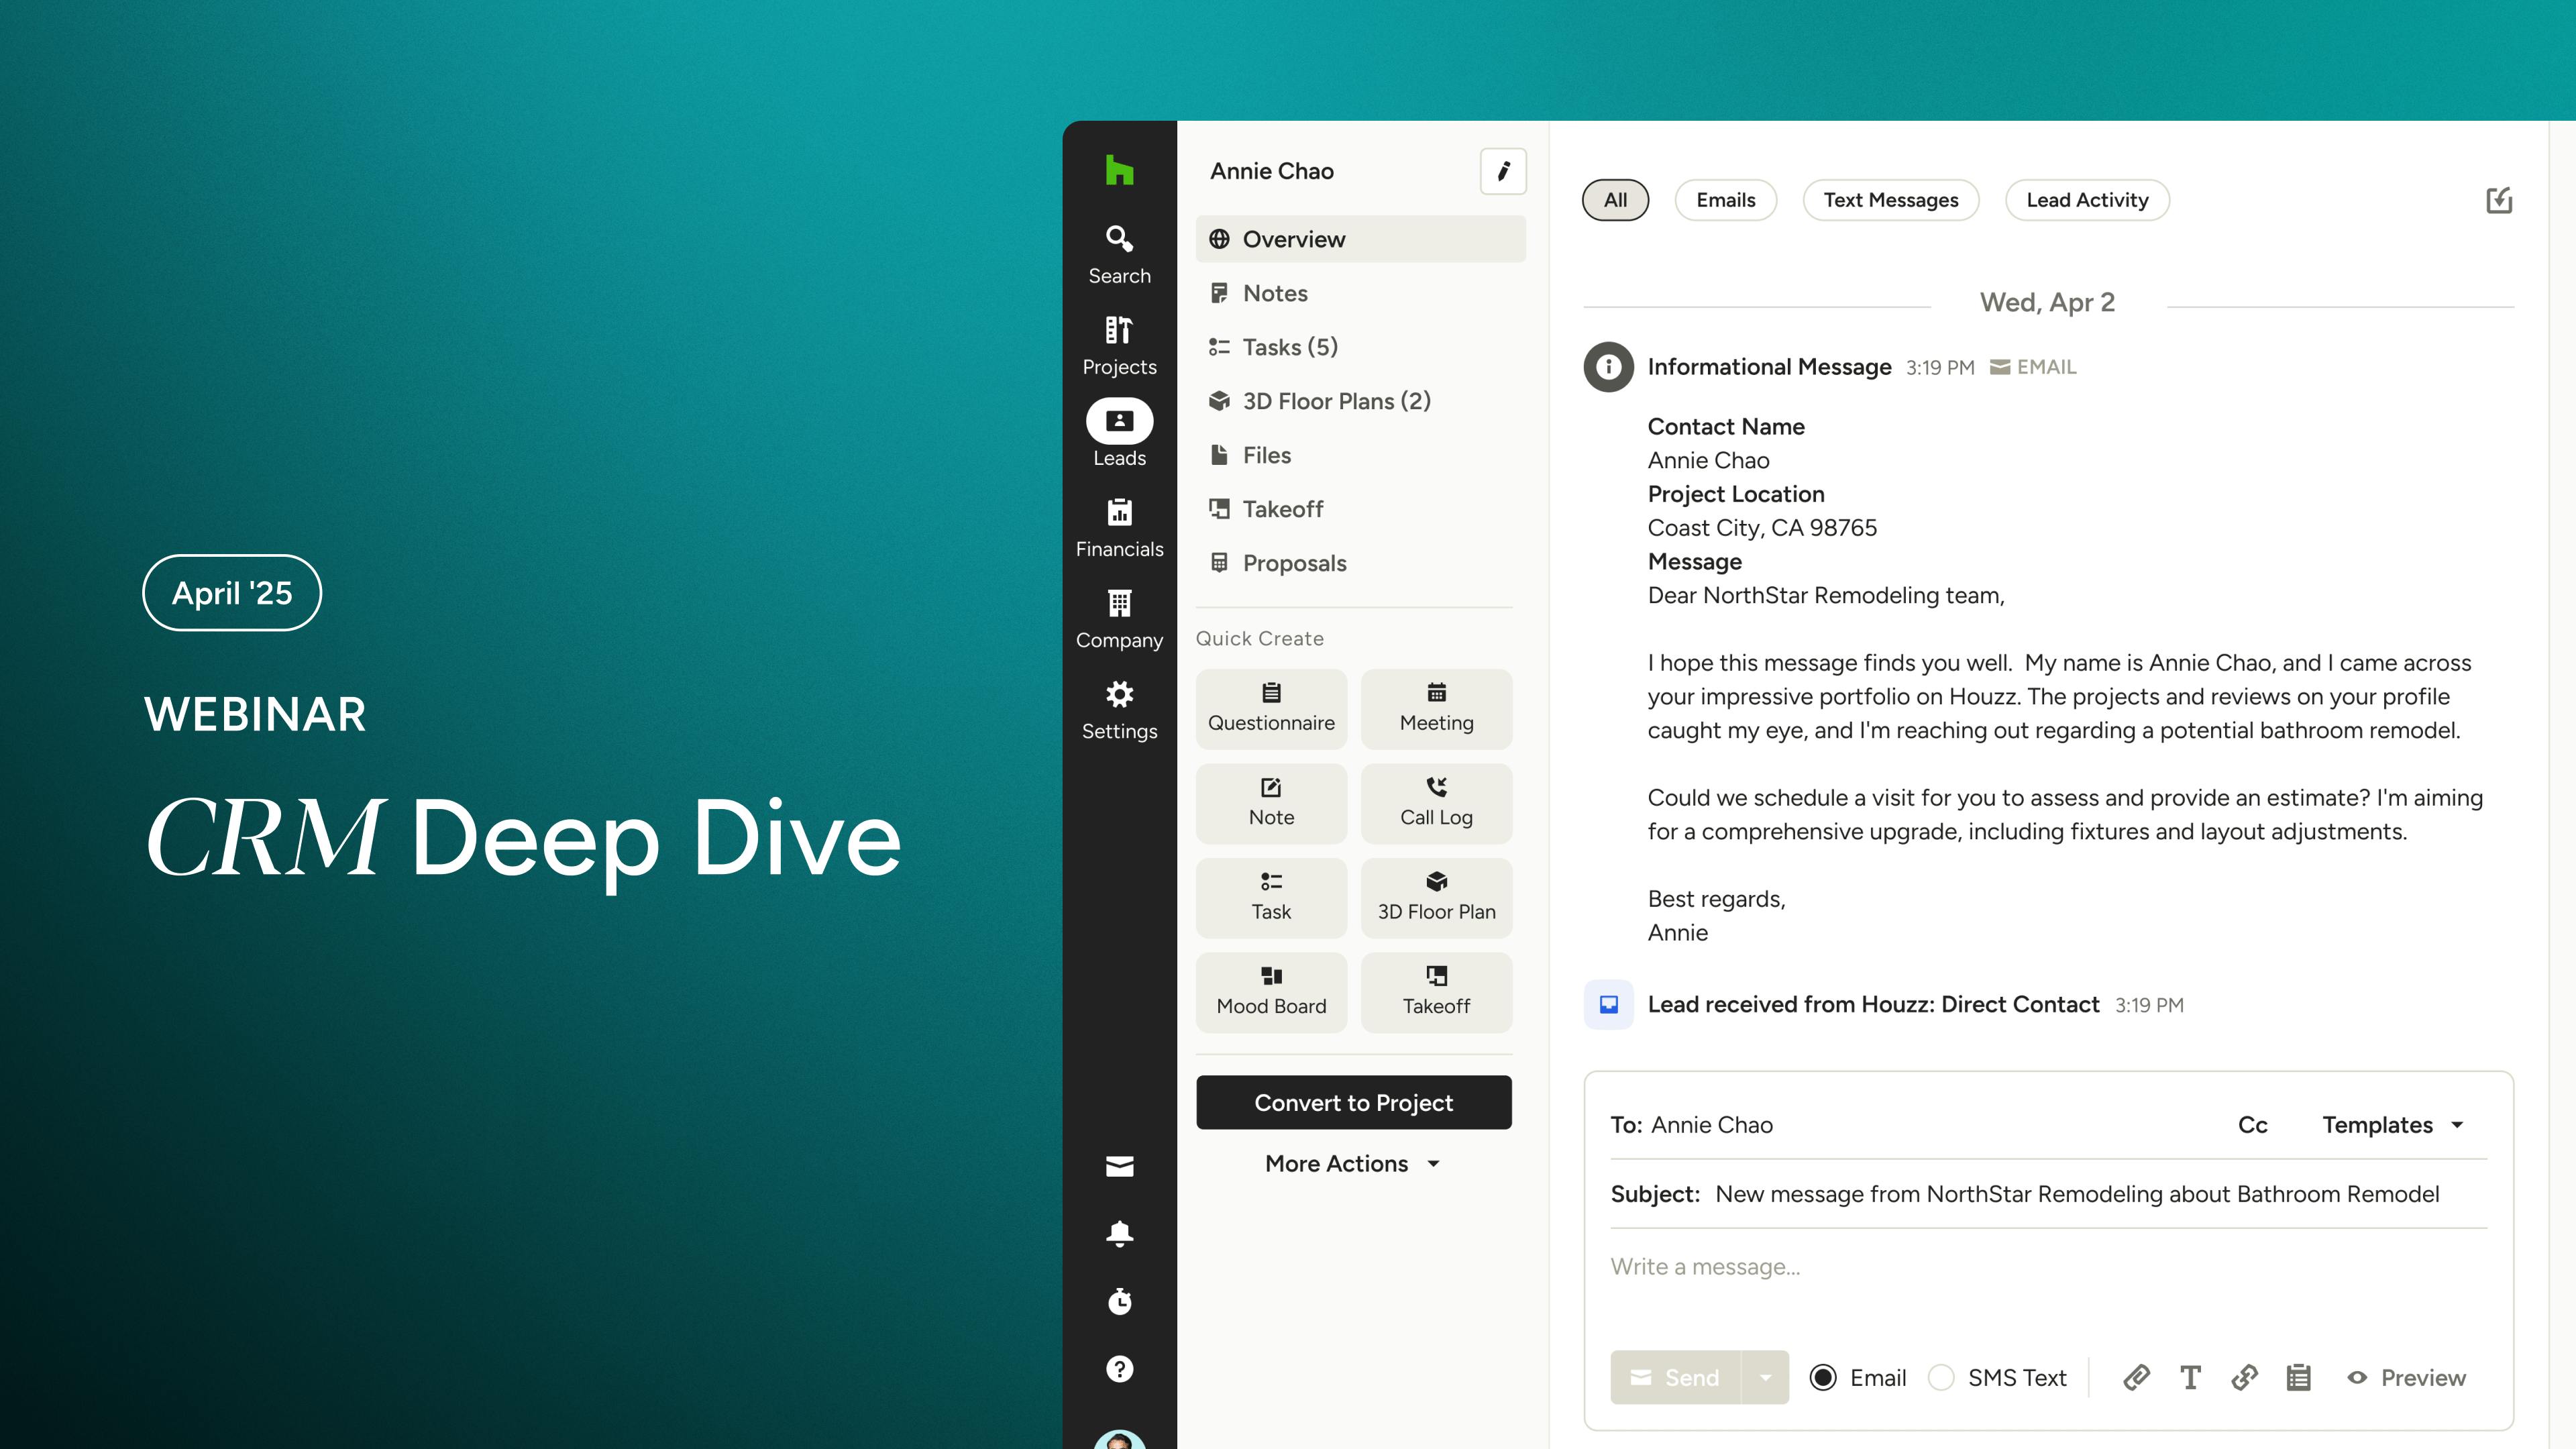This screenshot has width=2576, height=1449.
Task: Open Files in lead menu
Action: point(1360,455)
